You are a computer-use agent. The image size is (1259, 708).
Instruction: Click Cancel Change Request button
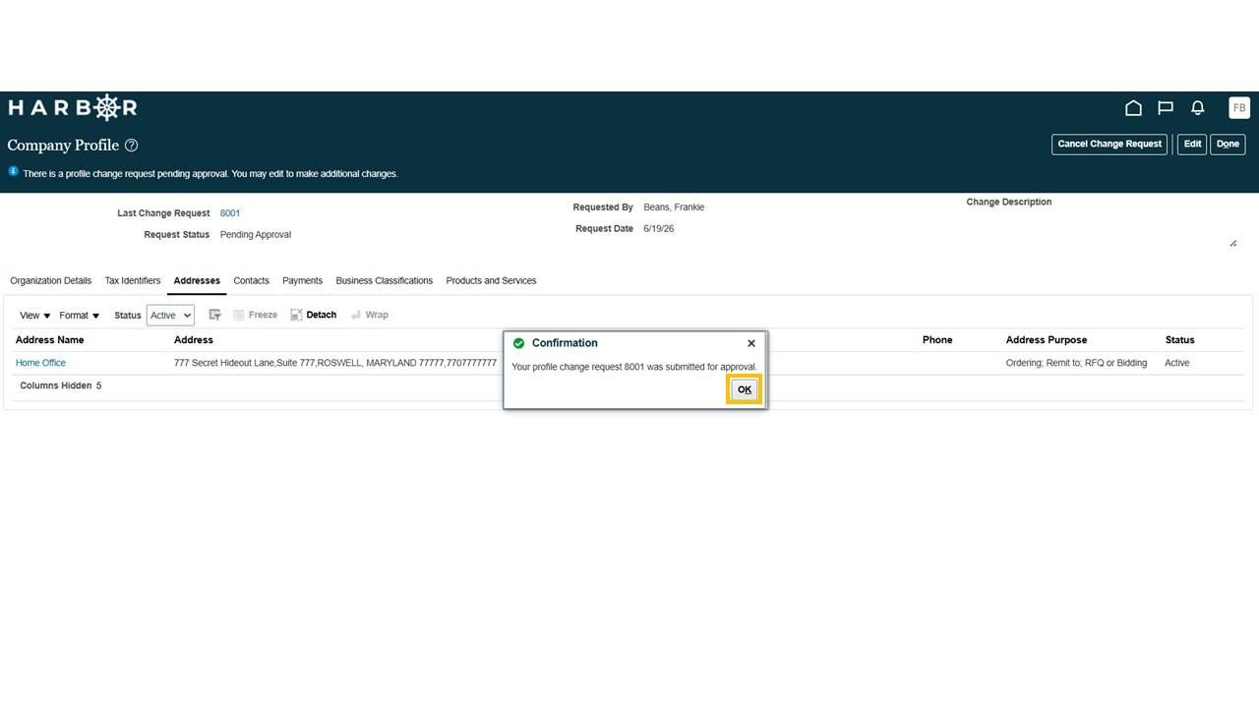(x=1109, y=145)
